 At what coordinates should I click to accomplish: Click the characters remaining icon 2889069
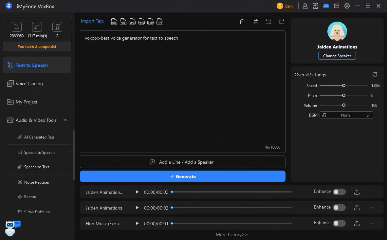17,27
